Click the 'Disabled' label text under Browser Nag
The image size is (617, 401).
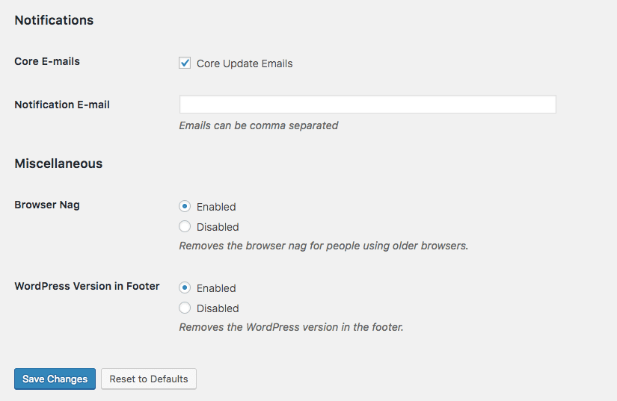(x=218, y=227)
